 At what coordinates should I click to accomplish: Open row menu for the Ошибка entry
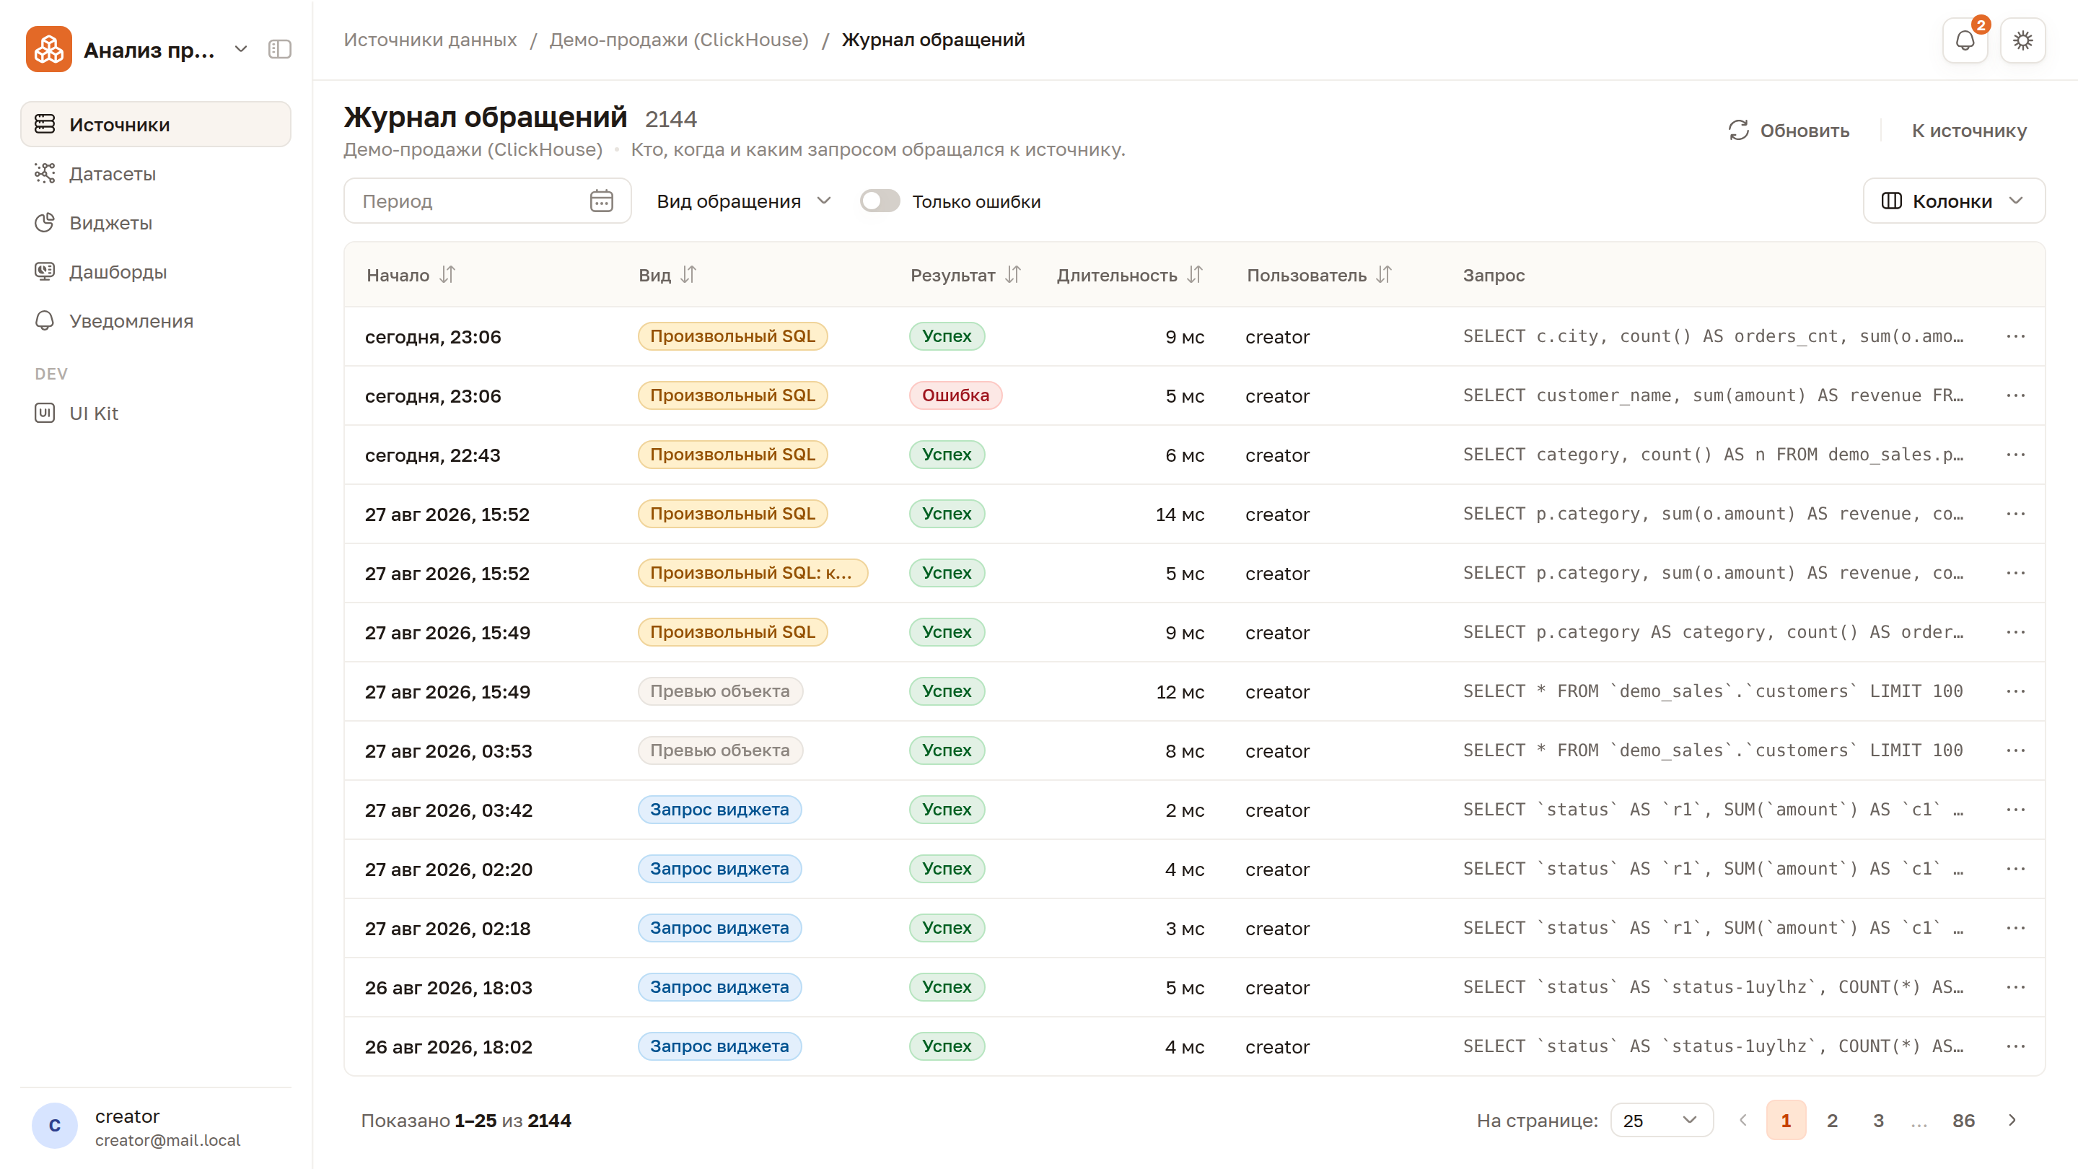click(x=2015, y=395)
